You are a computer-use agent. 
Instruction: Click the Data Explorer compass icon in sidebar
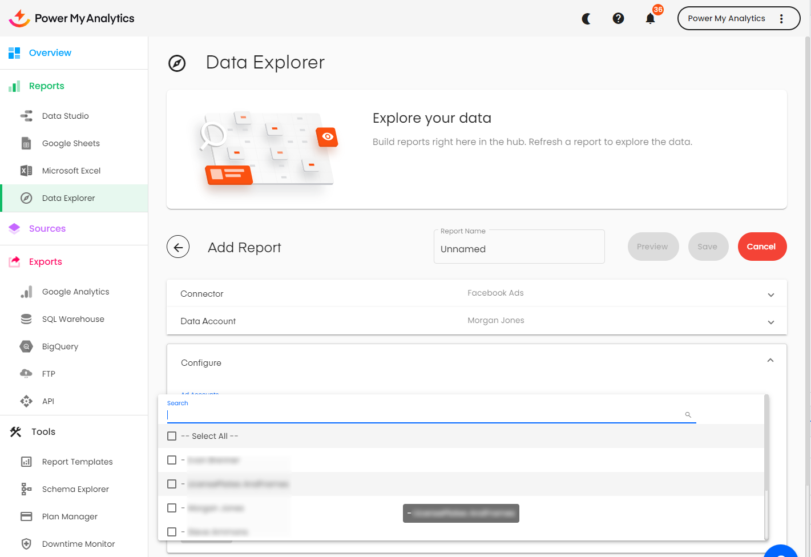pos(26,198)
